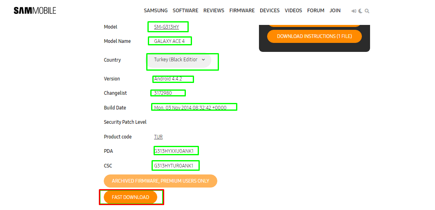435x210 pixels.
Task: Toggle dark mode moon icon
Action: (x=360, y=11)
